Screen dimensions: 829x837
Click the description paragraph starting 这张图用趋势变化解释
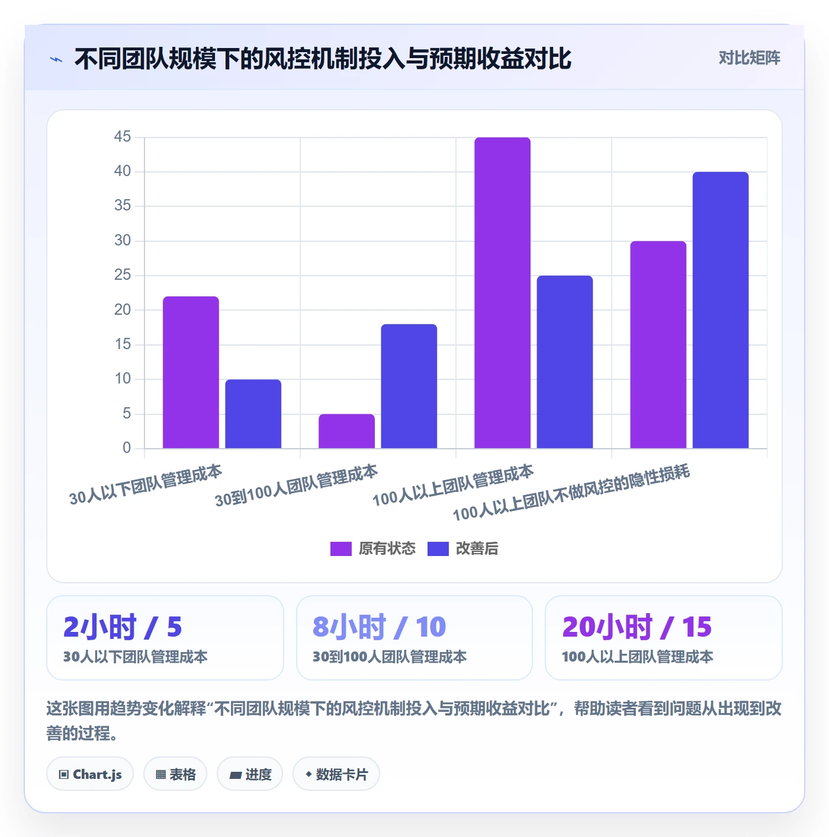pos(414,721)
